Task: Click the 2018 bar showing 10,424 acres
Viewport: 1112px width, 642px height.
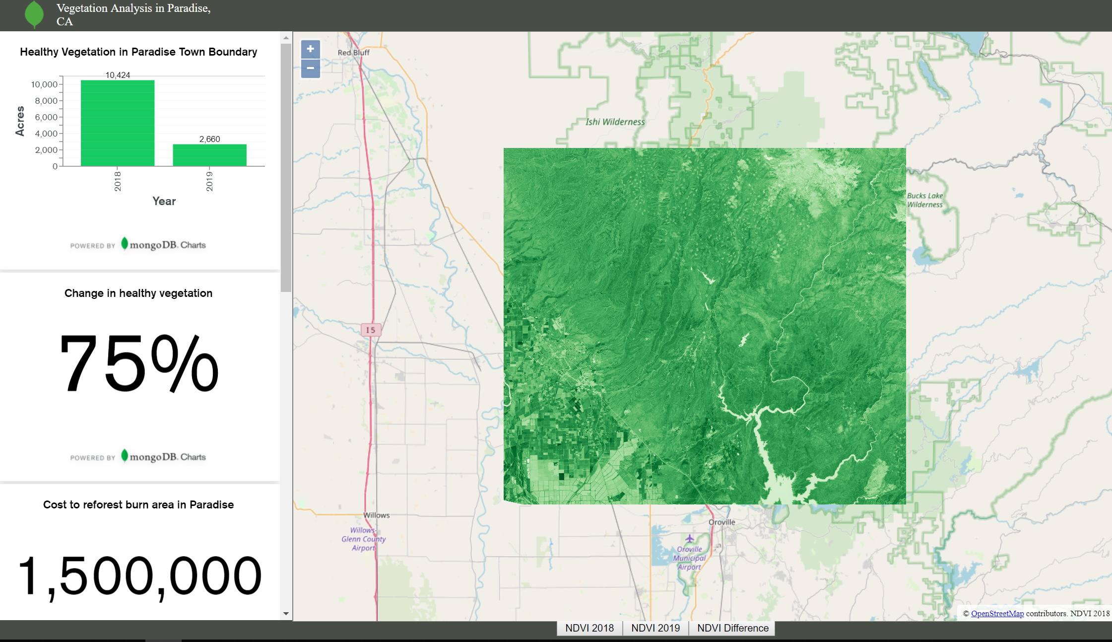Action: coord(118,123)
